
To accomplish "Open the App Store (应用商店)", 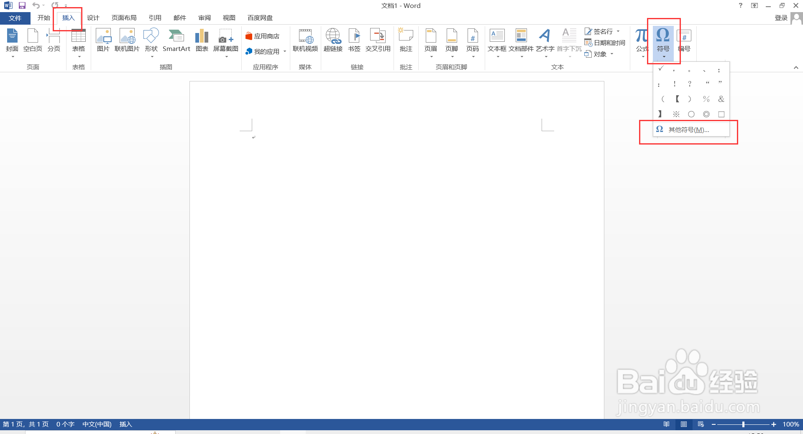I will coord(263,36).
